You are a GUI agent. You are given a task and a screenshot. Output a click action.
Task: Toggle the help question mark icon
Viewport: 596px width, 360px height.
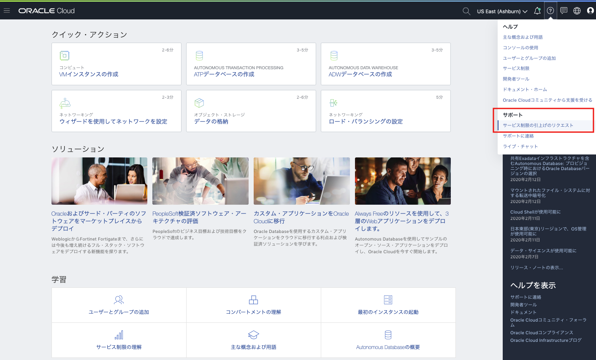pos(550,11)
